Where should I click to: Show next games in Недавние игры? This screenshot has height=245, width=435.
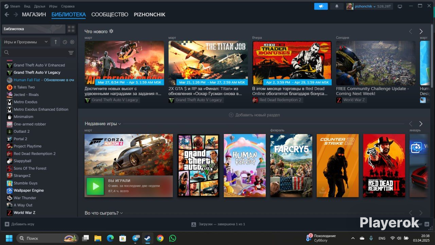pos(421,124)
